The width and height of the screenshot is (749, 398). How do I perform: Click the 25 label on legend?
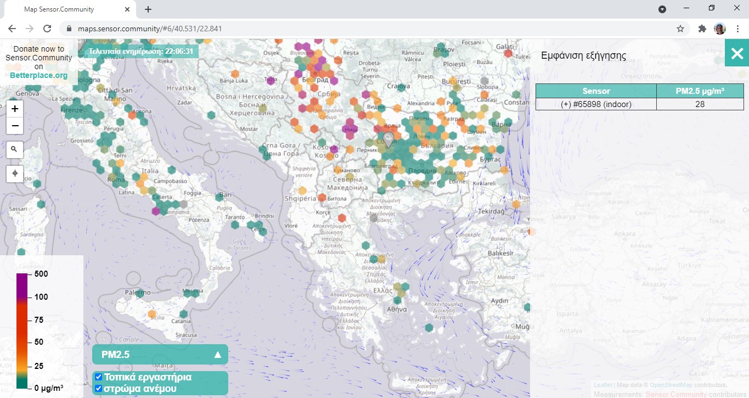click(x=39, y=366)
